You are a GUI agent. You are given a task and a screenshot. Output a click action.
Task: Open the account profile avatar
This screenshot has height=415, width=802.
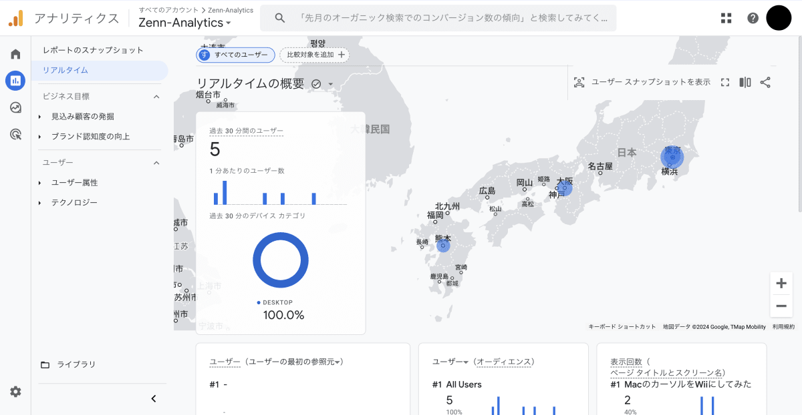[x=779, y=18]
